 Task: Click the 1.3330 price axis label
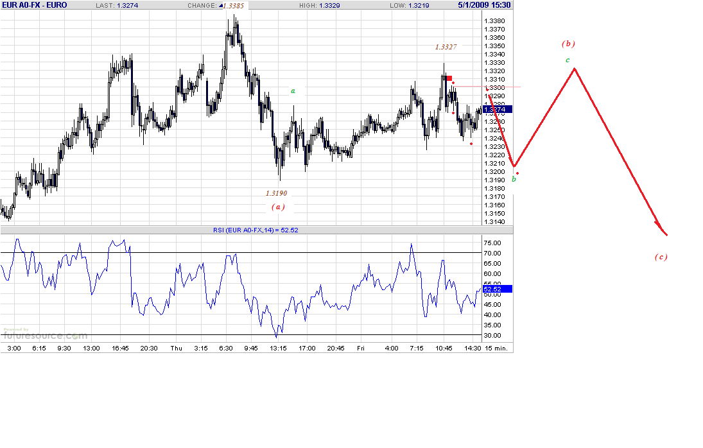coord(494,63)
